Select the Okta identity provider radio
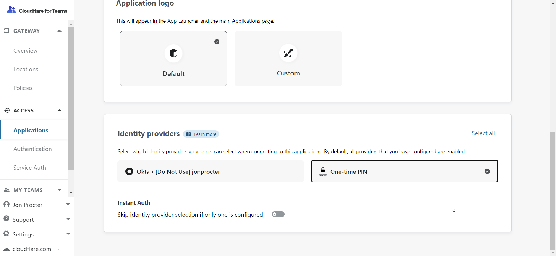This screenshot has width=556, height=256. tap(129, 171)
